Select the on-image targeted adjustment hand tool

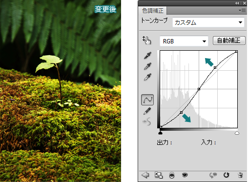coord(147,40)
